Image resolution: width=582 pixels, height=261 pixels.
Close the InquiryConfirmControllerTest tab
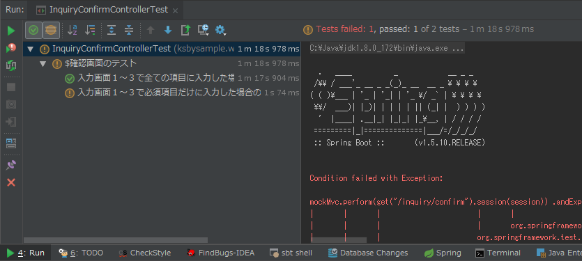(x=175, y=10)
